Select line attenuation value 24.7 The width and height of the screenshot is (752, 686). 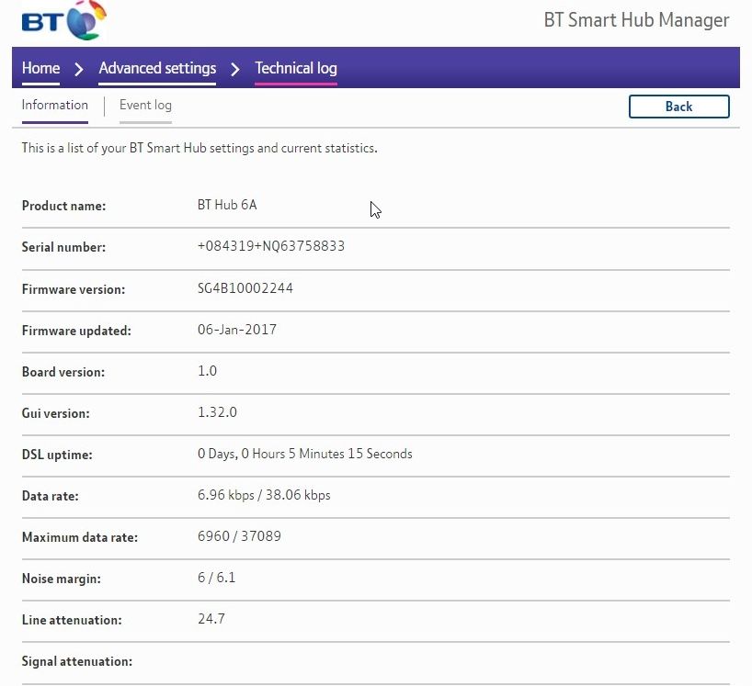tap(211, 619)
